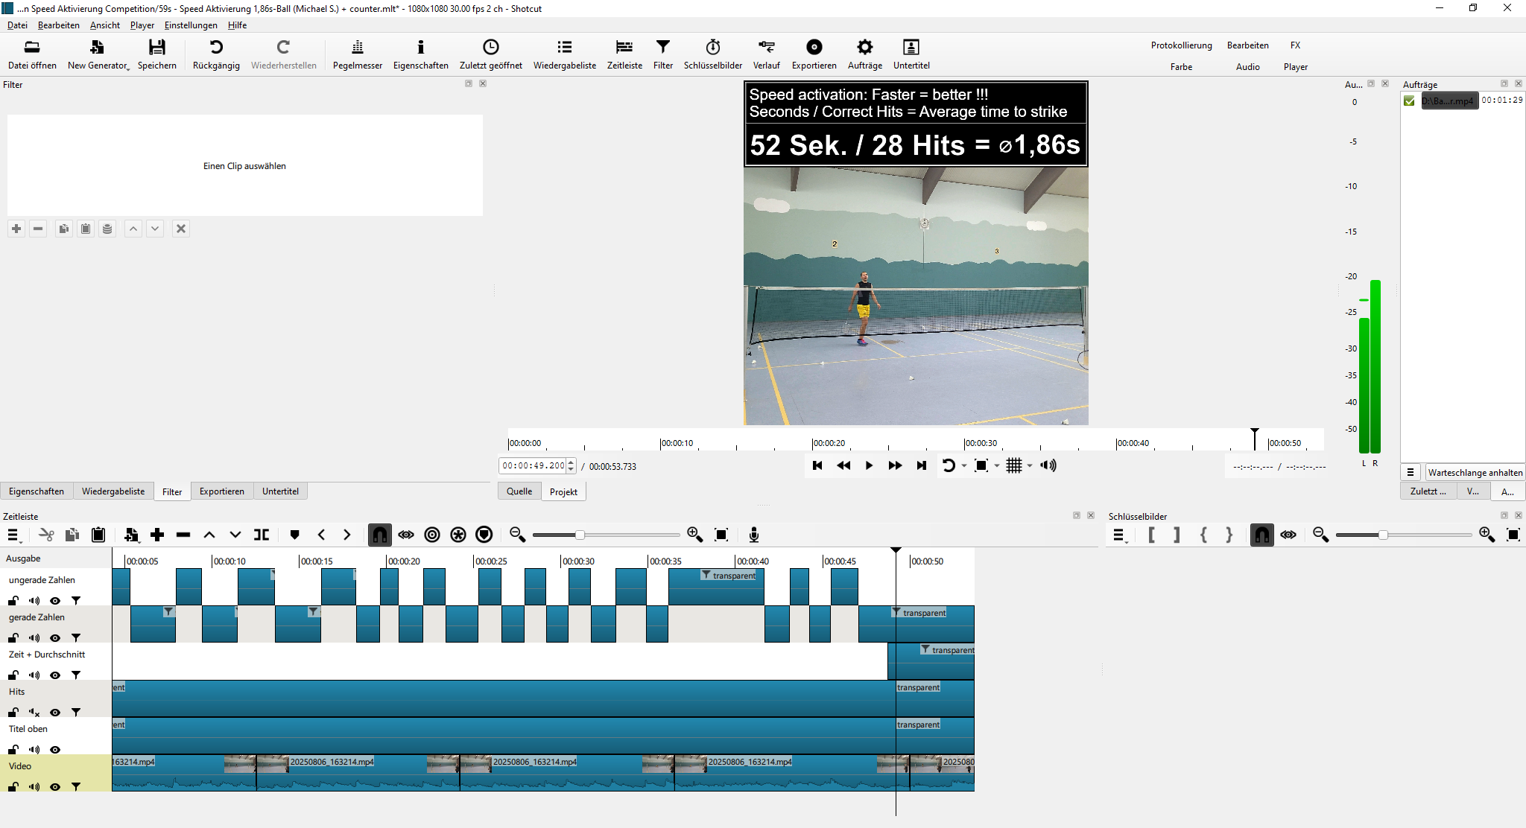The height and width of the screenshot is (828, 1526).
Task: Expand the grid display options dropdown
Action: point(1030,466)
